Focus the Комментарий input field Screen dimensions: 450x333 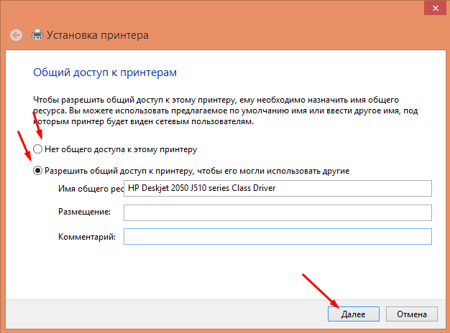coord(277,237)
